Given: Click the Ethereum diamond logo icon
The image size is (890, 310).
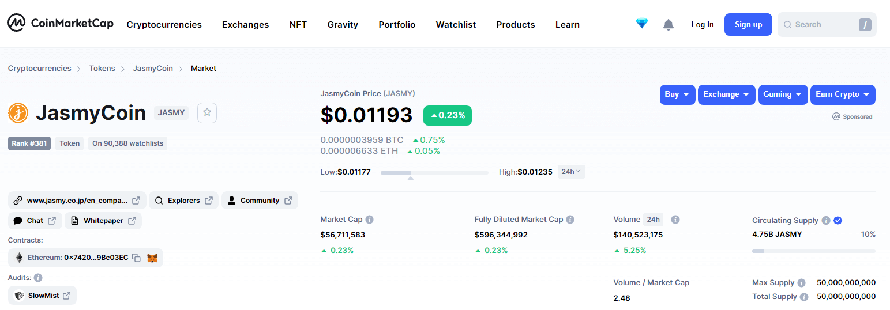Looking at the screenshot, I should coord(19,258).
